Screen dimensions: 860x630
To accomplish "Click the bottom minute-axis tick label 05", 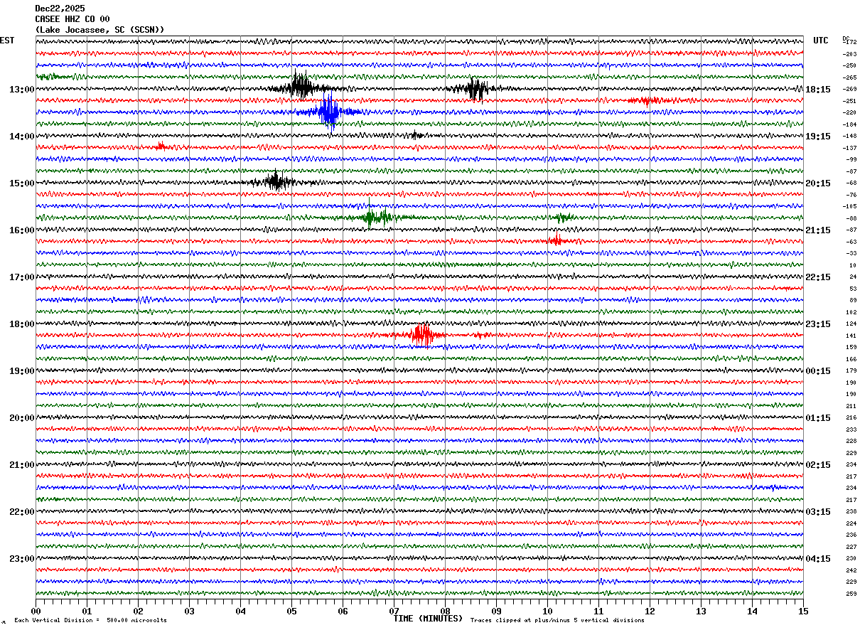I will click(291, 611).
